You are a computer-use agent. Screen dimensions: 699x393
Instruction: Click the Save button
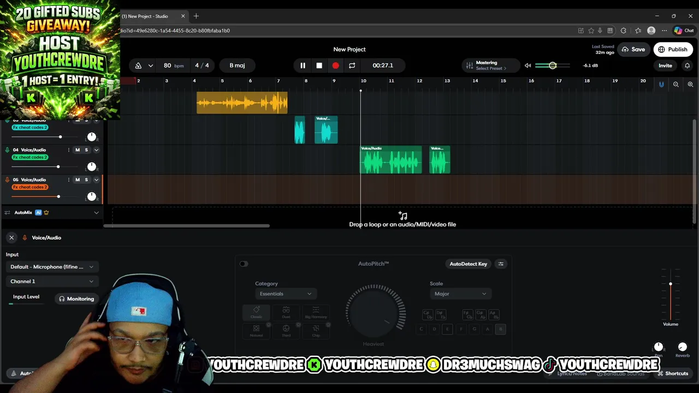[633, 50]
